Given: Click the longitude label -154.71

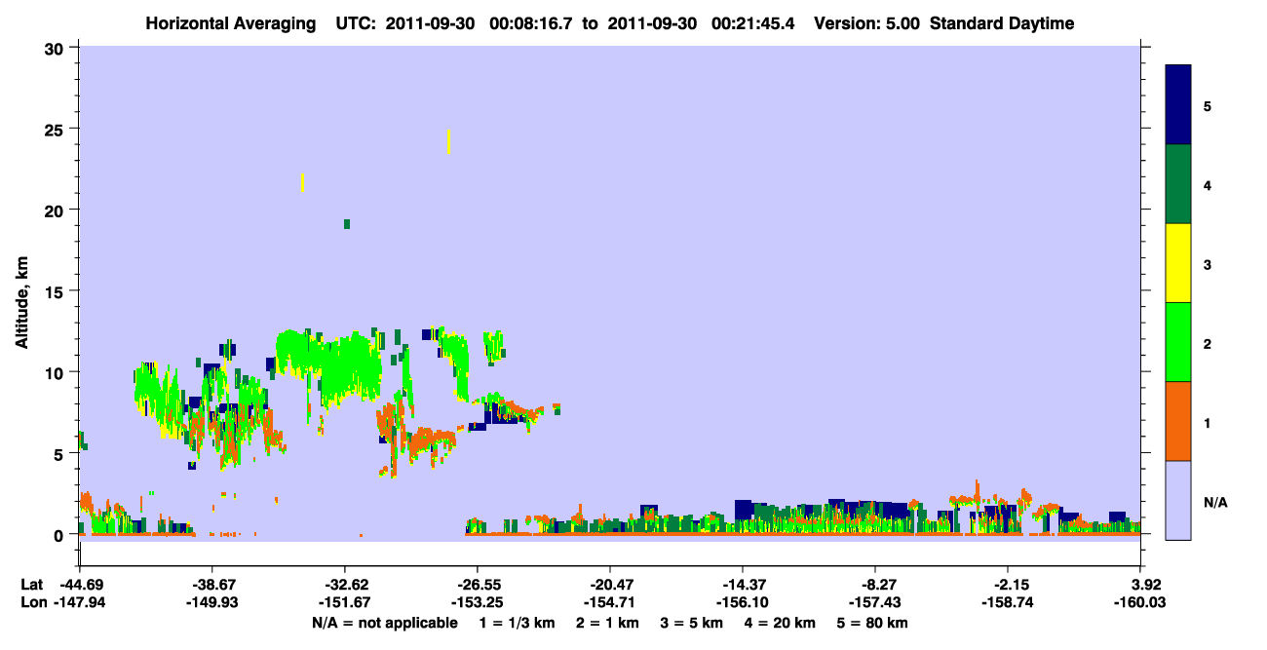Looking at the screenshot, I should tap(609, 603).
